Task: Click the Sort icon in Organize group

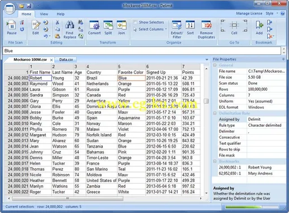Action: coord(190,25)
